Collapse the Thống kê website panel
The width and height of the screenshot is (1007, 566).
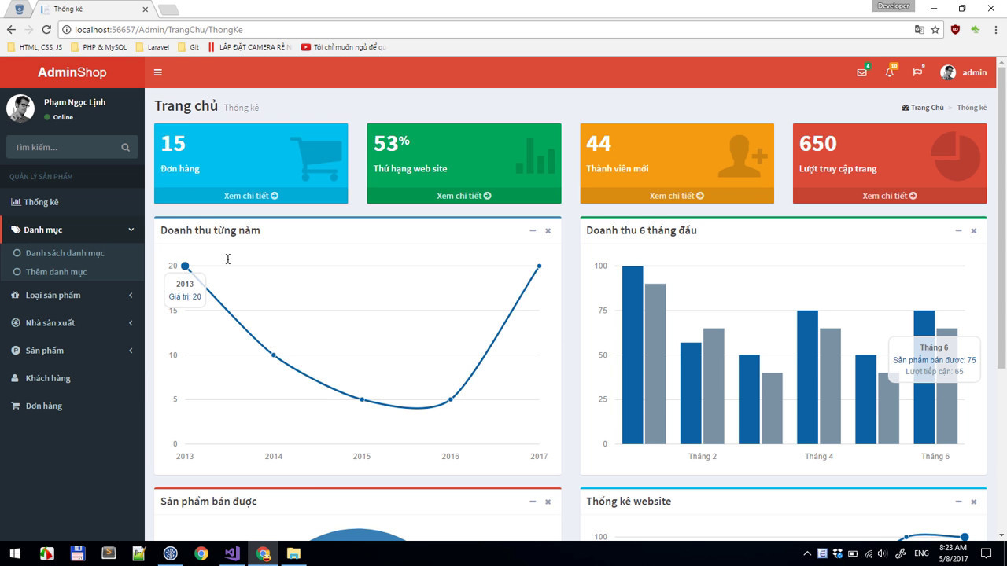coord(958,502)
